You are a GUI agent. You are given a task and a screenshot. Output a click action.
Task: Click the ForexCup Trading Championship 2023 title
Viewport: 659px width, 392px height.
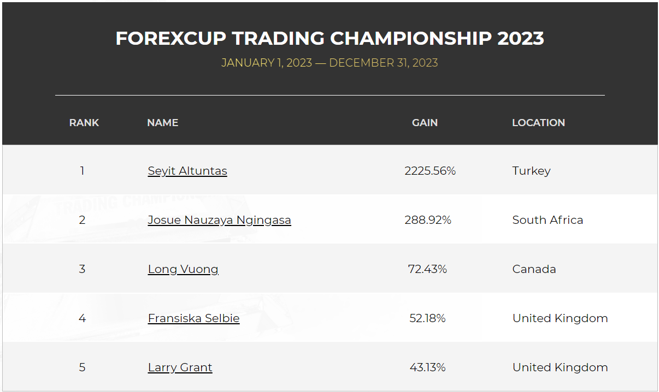pos(329,38)
